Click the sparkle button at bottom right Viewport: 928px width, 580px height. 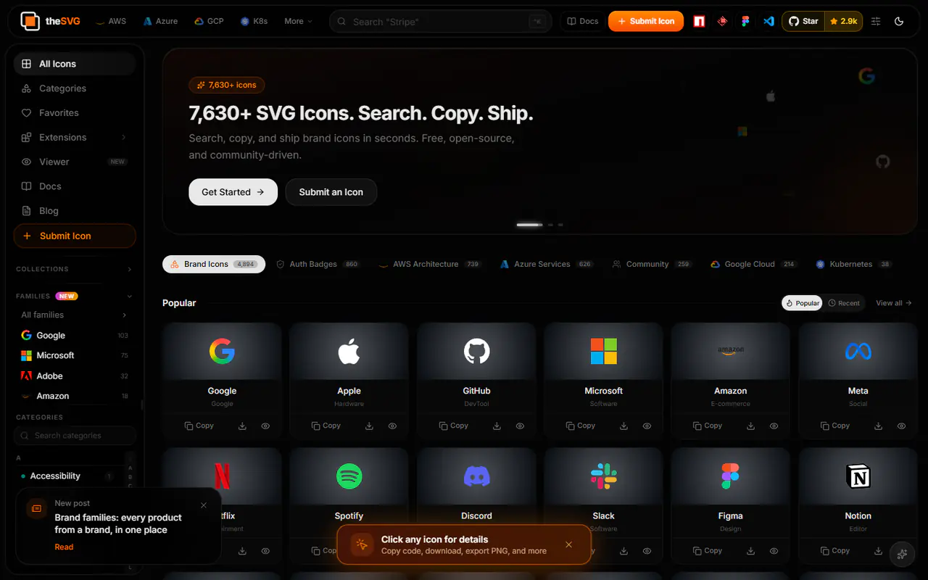[x=902, y=554]
